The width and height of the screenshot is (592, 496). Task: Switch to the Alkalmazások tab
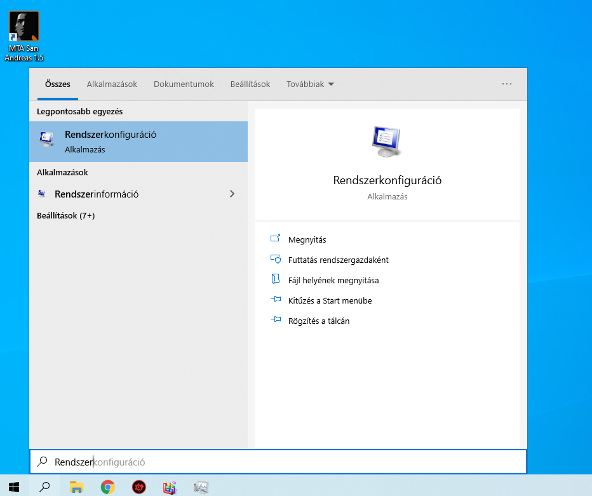click(112, 84)
